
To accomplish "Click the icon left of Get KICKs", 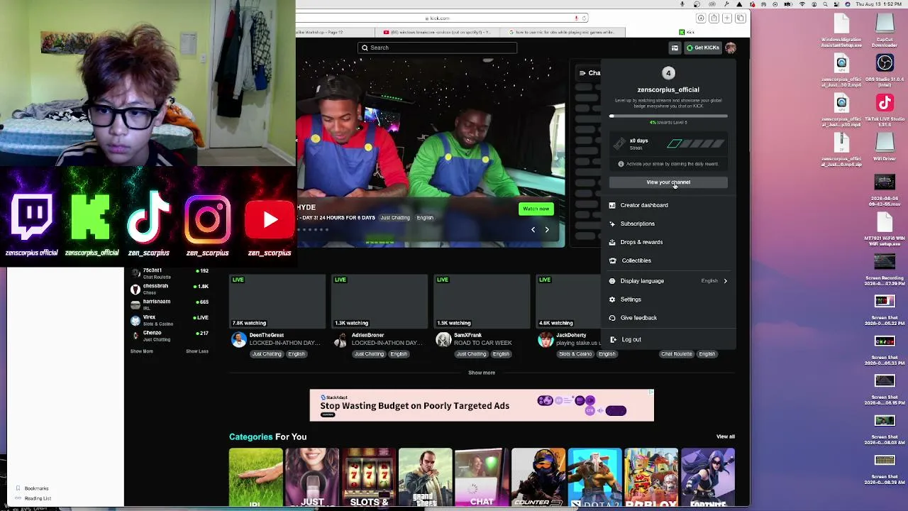I will (675, 48).
